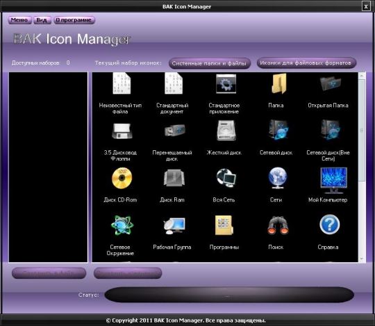Click the Поиск binoculars icon

[278, 225]
